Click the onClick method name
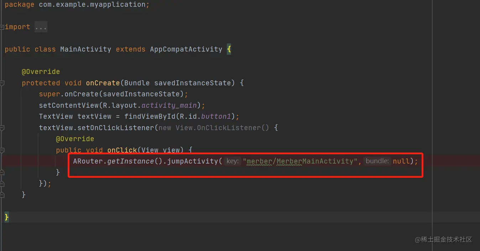480x251 pixels. [122, 150]
